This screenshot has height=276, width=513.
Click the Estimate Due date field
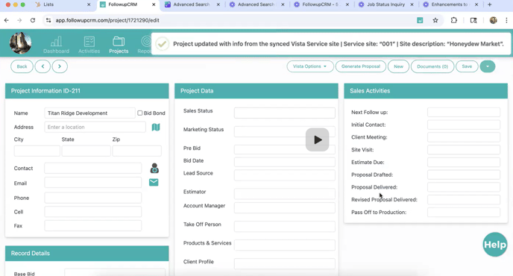pos(464,162)
